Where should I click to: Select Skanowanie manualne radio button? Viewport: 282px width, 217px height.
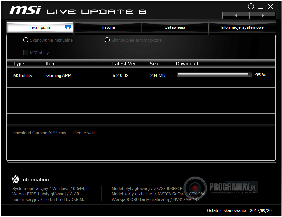pyautogui.click(x=26, y=40)
